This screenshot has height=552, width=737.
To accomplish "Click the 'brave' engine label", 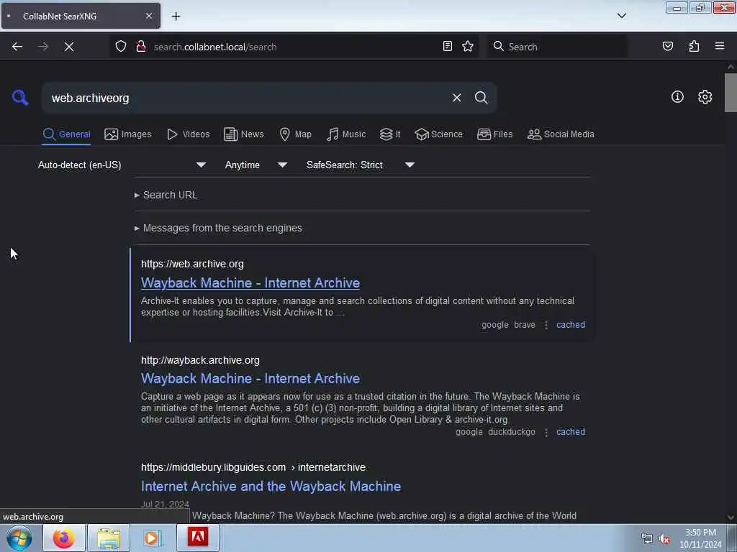I will (525, 325).
